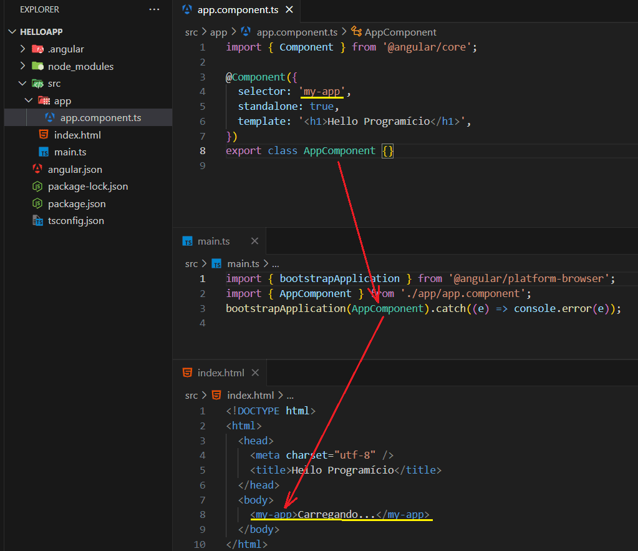
Task: Click the HTML5 icon on index.html tab
Action: pos(187,372)
